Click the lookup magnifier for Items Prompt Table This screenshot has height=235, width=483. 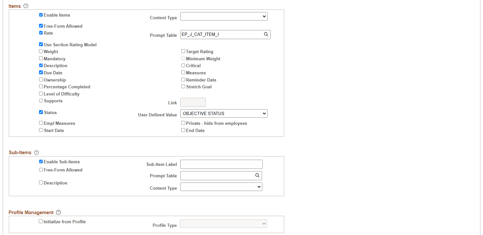pyautogui.click(x=266, y=34)
